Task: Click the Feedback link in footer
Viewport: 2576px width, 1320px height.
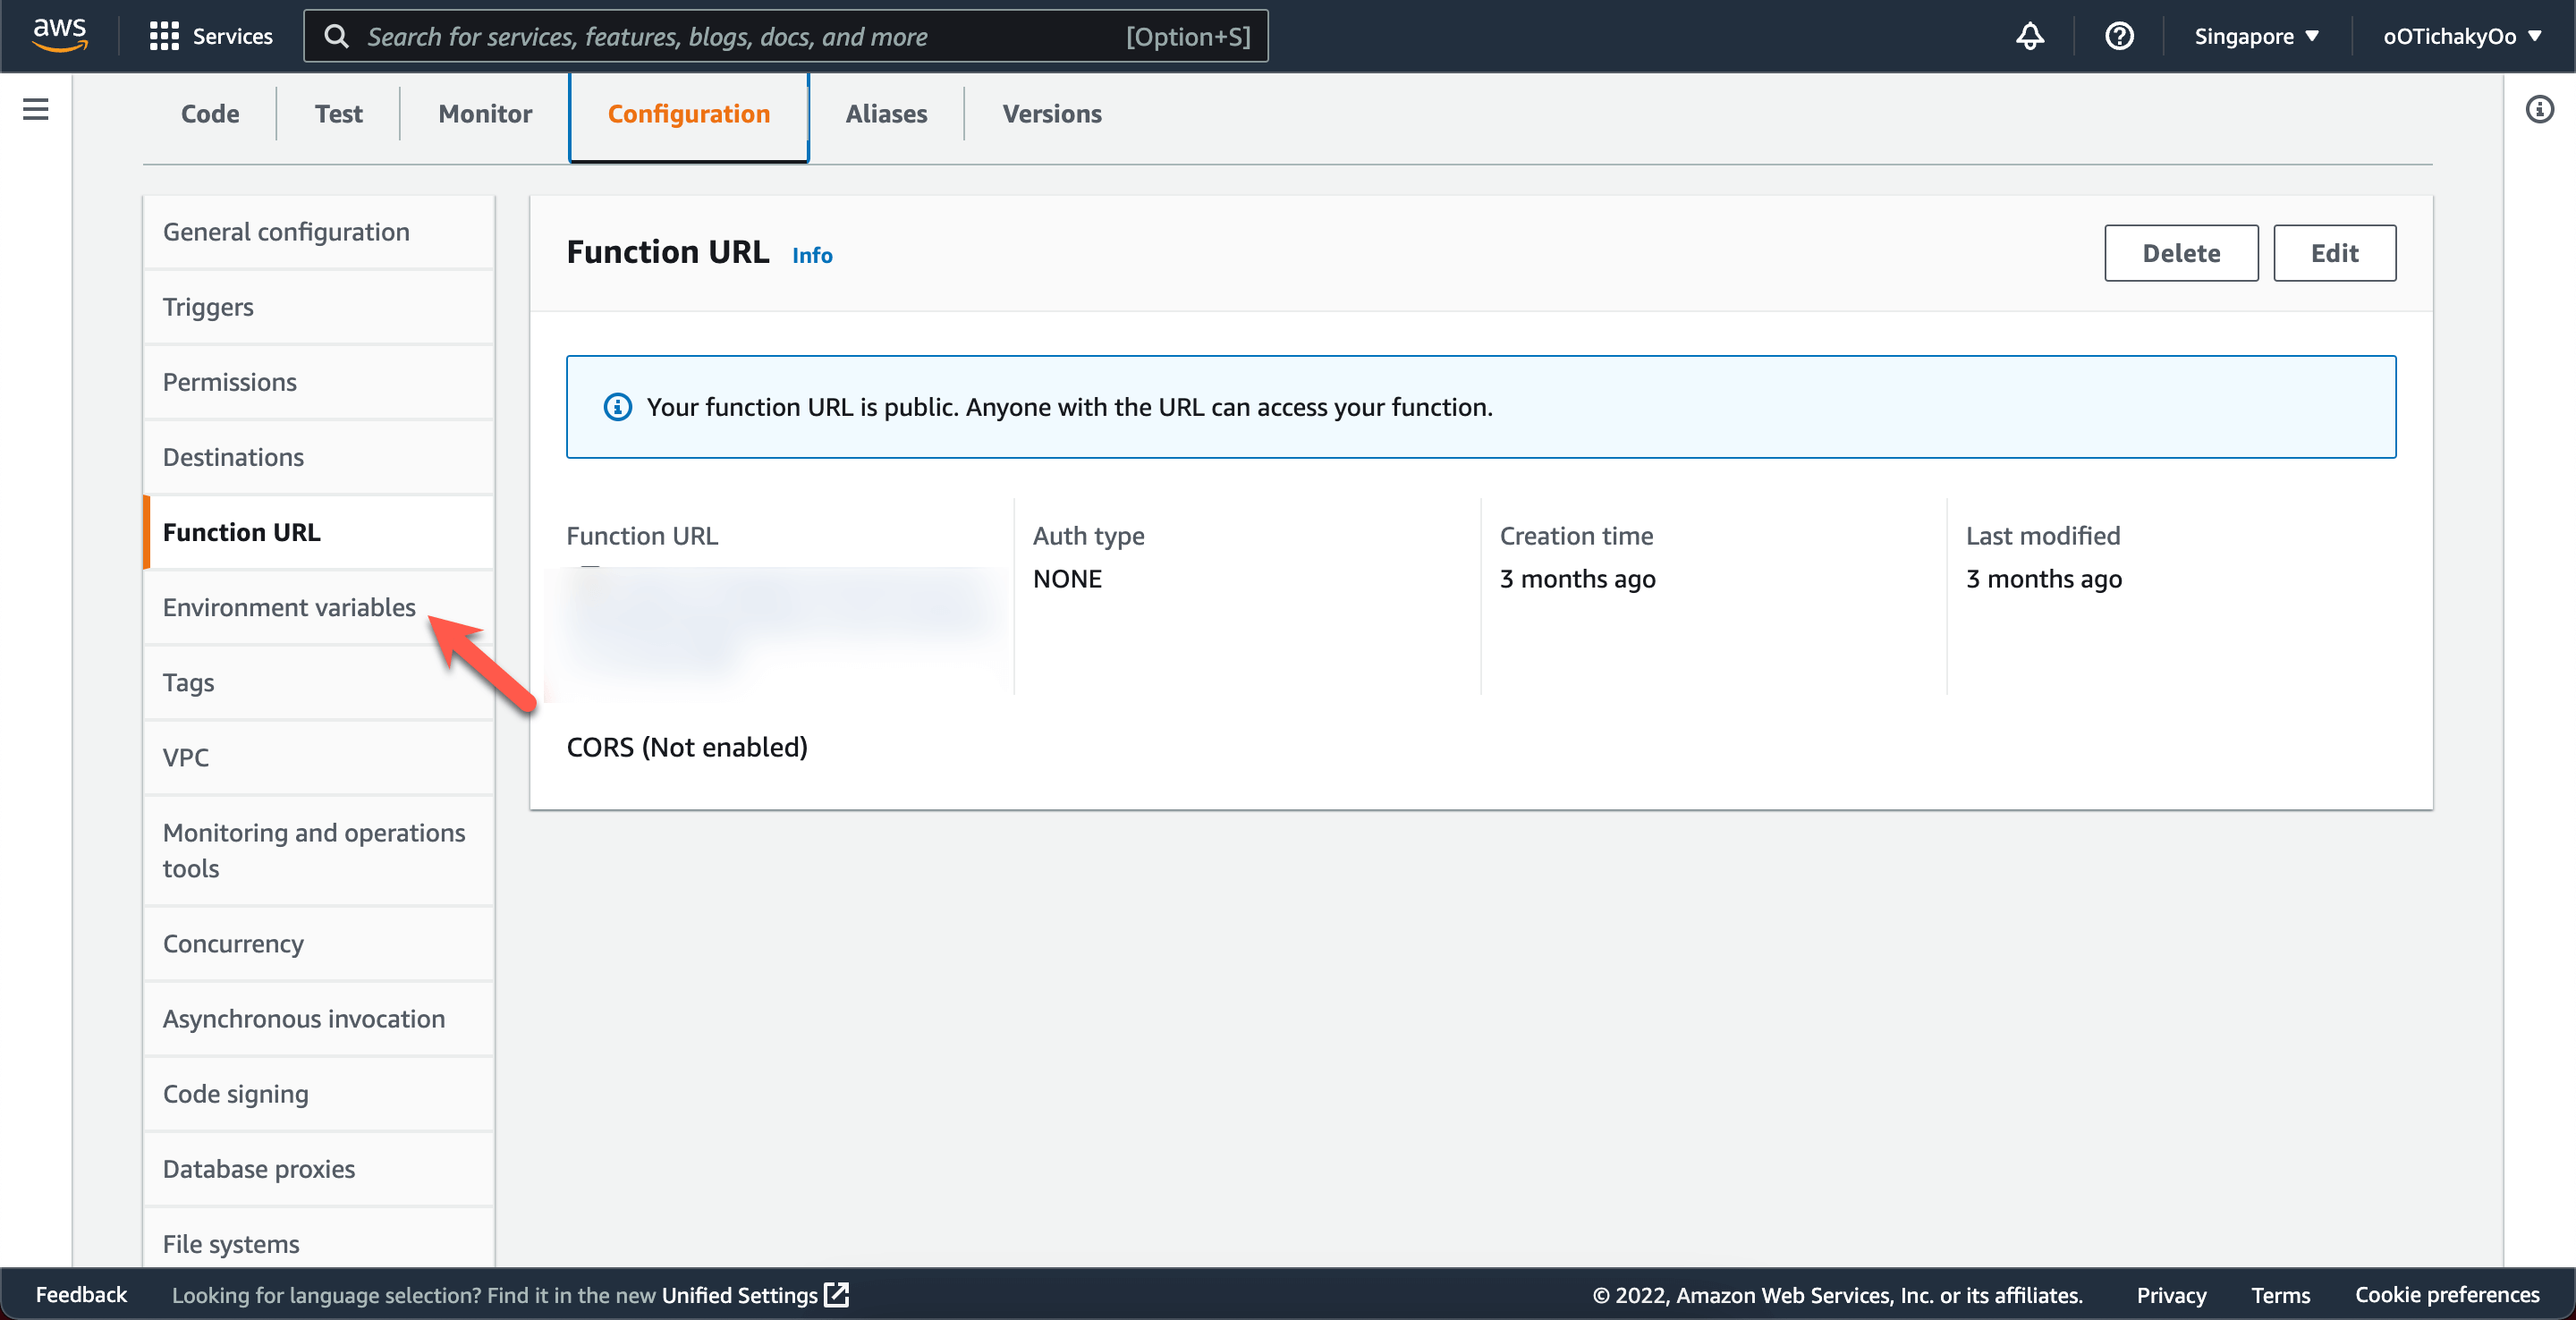Action: click(81, 1294)
